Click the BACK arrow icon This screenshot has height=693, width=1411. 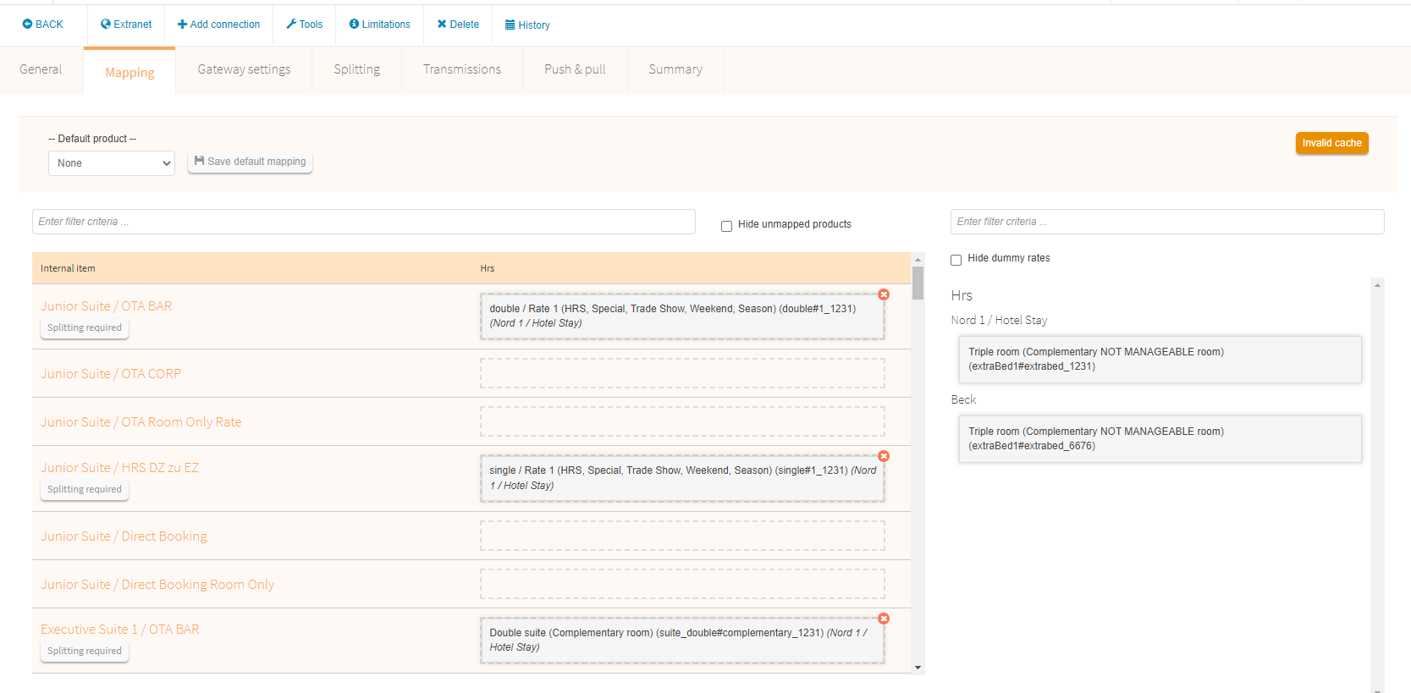tap(27, 25)
